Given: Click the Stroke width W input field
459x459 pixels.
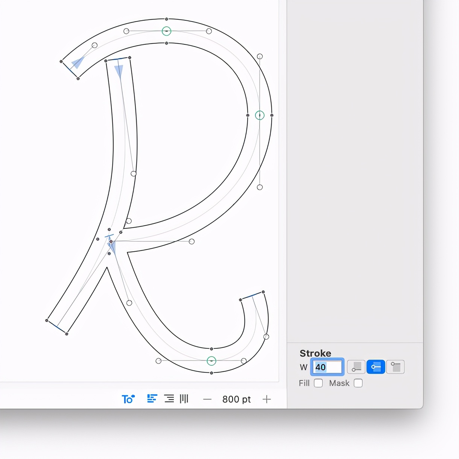Looking at the screenshot, I should (327, 367).
